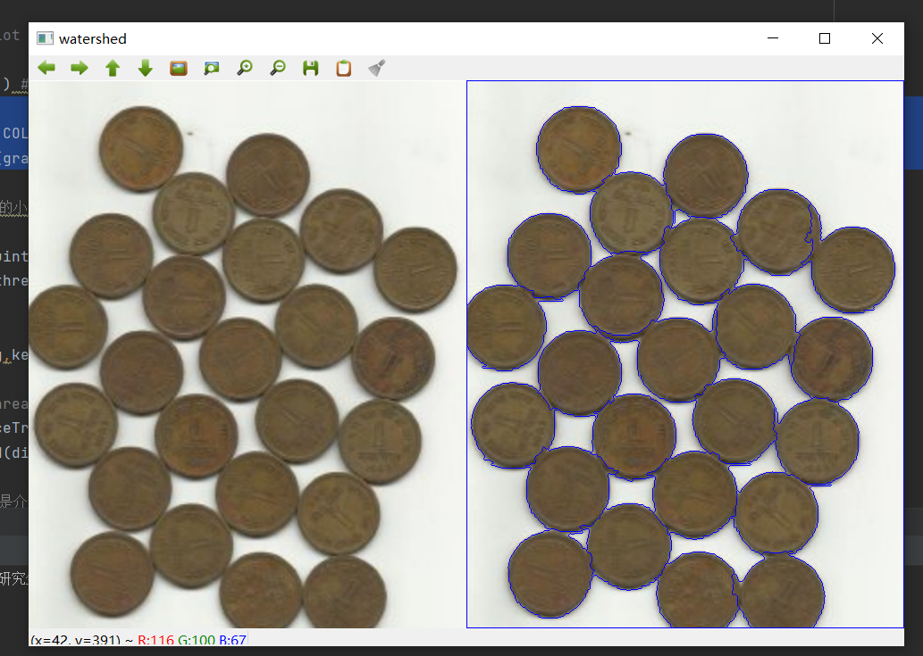Pan image right with green right arrow
The height and width of the screenshot is (656, 923).
pos(80,68)
